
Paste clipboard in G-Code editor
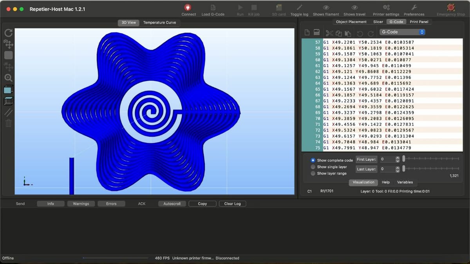[x=348, y=34]
